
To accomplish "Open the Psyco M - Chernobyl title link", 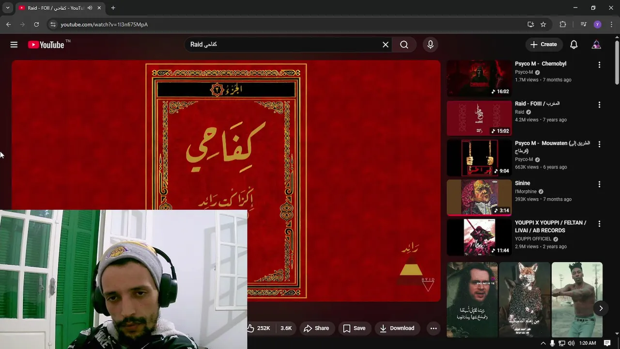I will coord(541,63).
